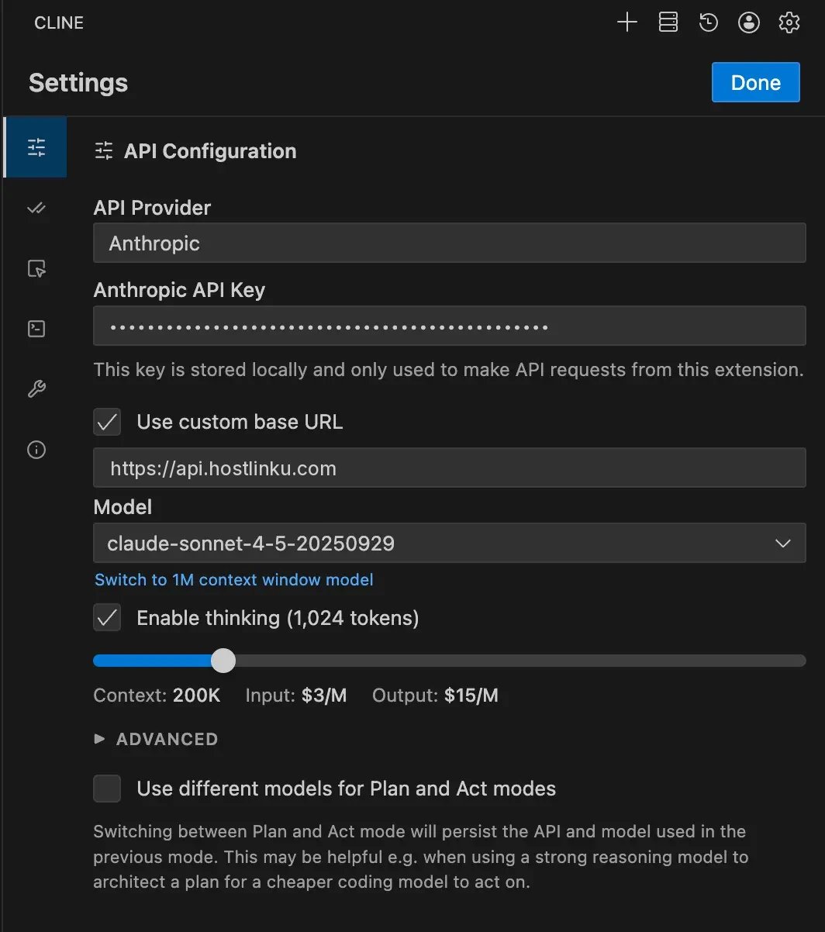The height and width of the screenshot is (932, 825).
Task: Click the Model dropdown chevron arrow
Action: pos(782,544)
